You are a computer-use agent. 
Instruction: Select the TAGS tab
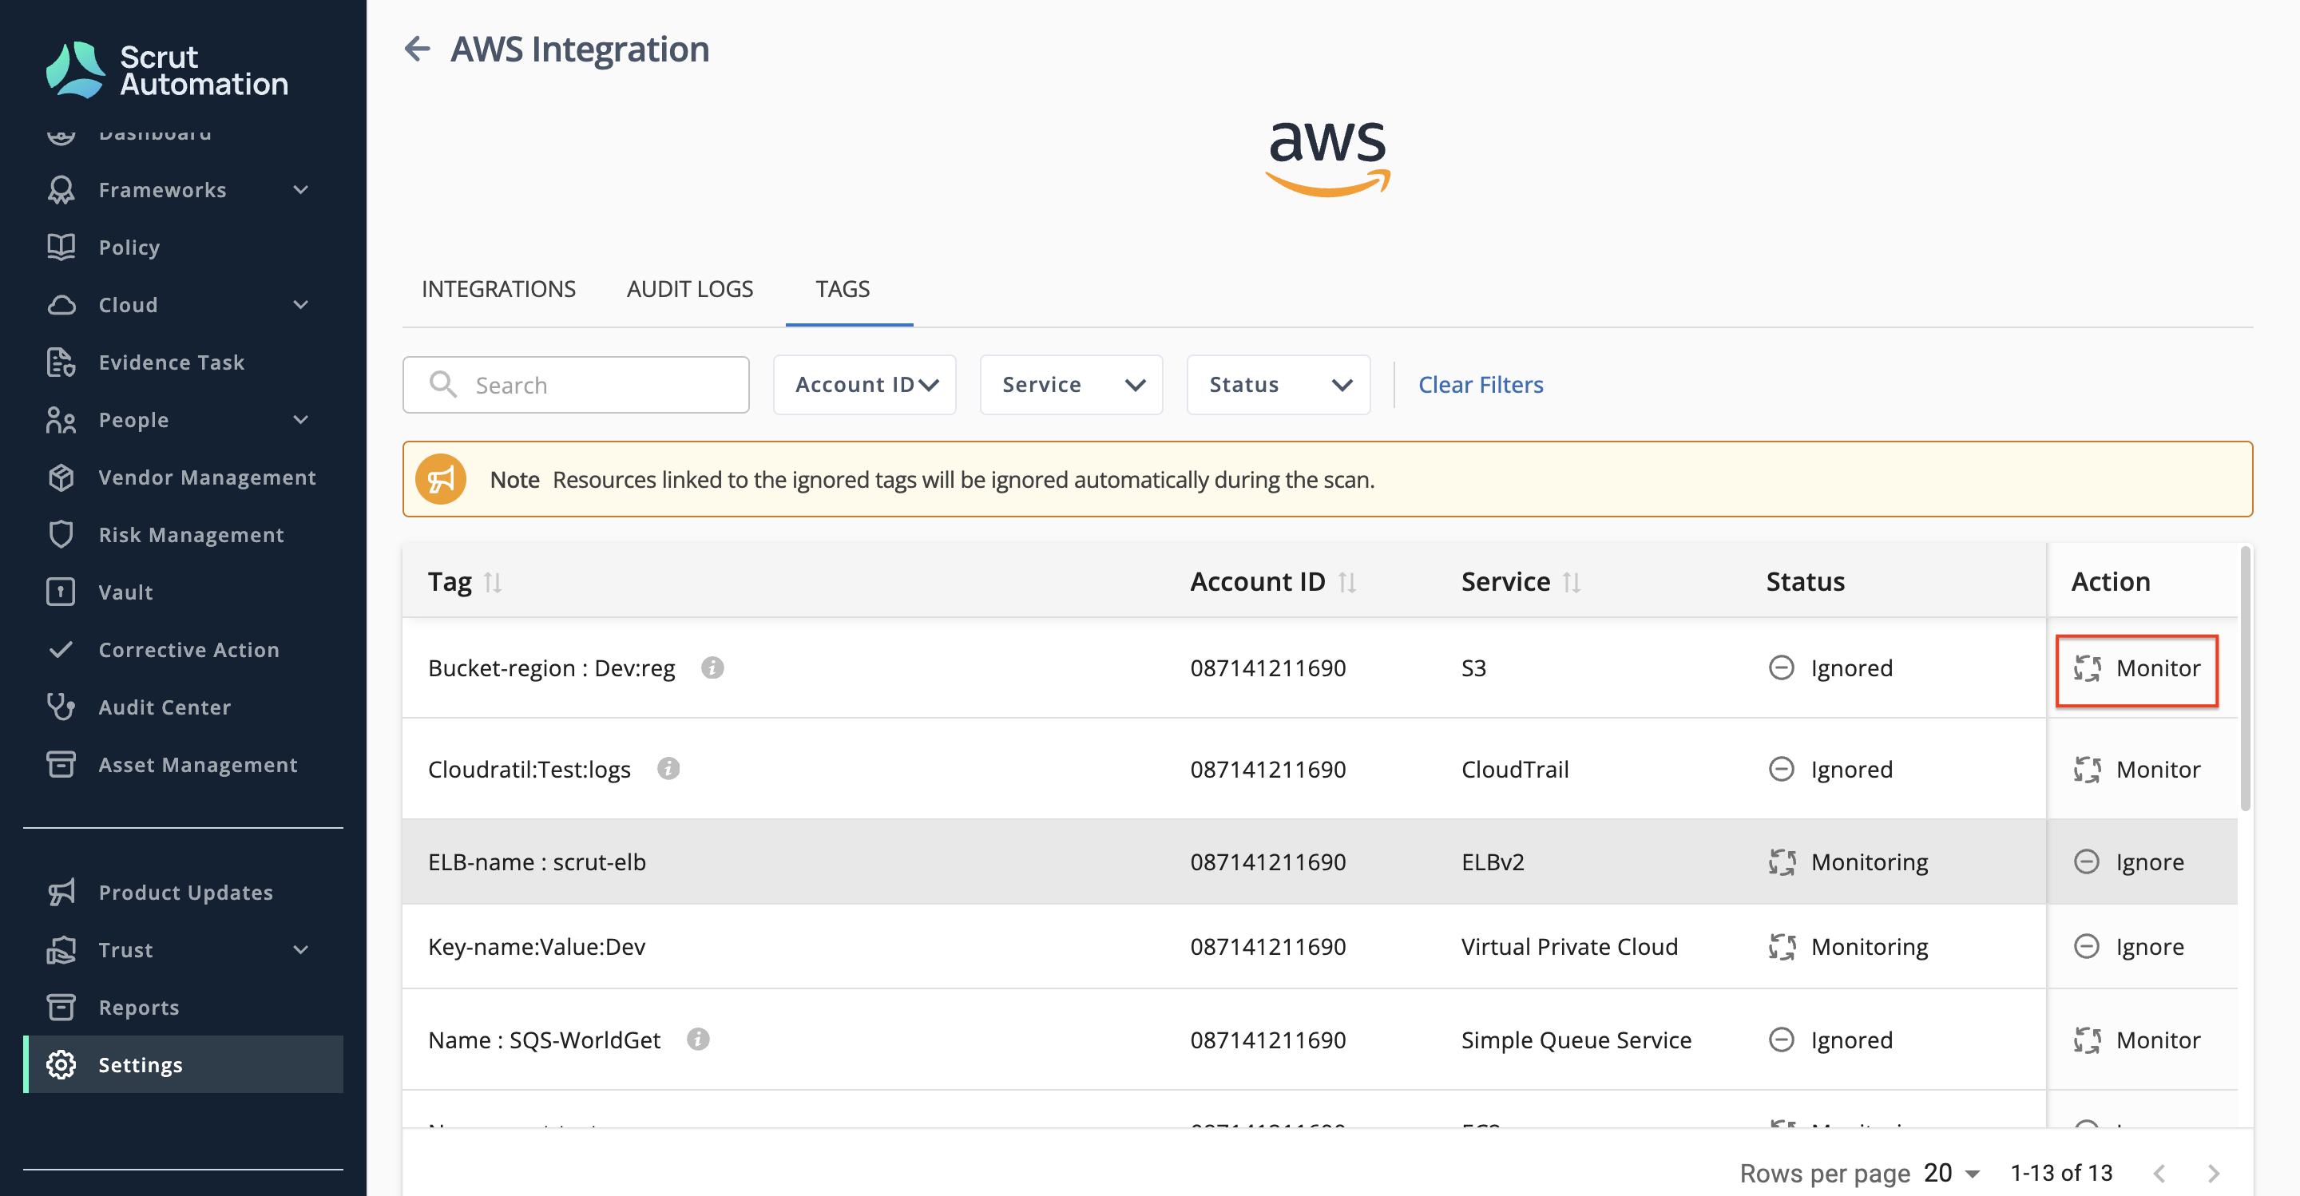842,289
